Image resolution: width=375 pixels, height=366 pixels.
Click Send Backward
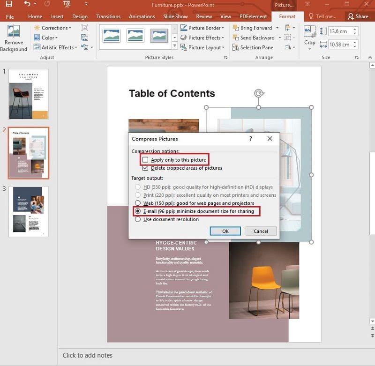[x=254, y=38]
